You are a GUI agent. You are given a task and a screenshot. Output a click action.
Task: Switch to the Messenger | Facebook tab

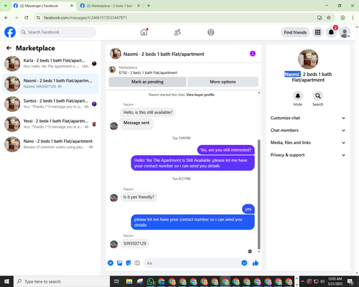coord(43,6)
